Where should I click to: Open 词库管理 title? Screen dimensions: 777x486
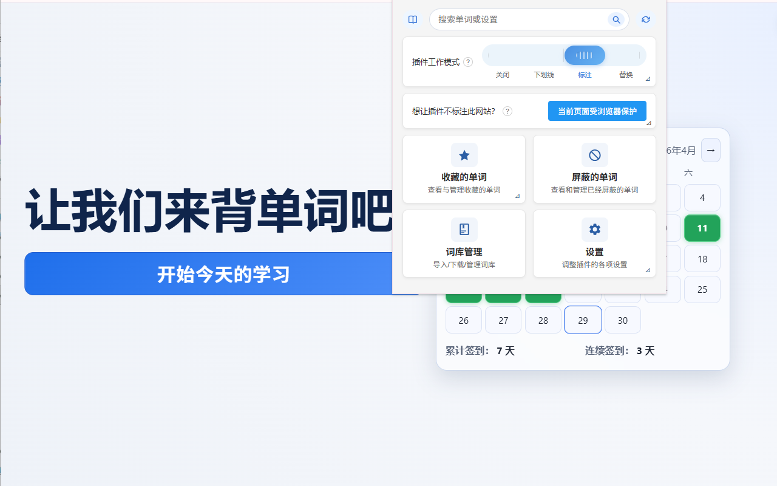(464, 252)
